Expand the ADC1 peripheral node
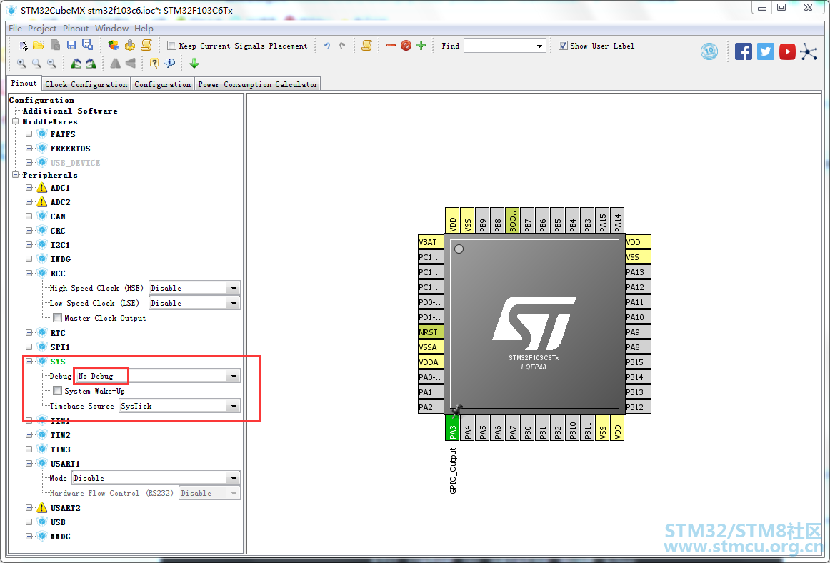The image size is (830, 563). tap(29, 187)
